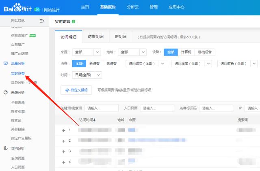260x171 pixels.
Task: Click the green help icon beside 实时访客
Action: point(74,21)
